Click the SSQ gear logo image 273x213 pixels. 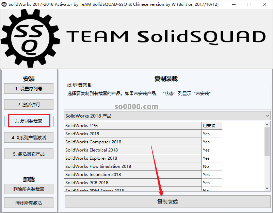pos(31,38)
